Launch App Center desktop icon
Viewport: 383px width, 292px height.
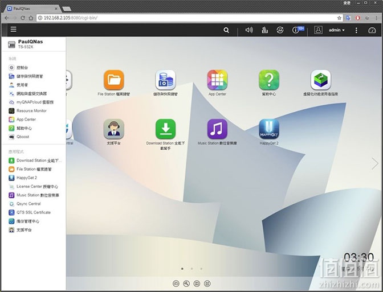tap(217, 80)
